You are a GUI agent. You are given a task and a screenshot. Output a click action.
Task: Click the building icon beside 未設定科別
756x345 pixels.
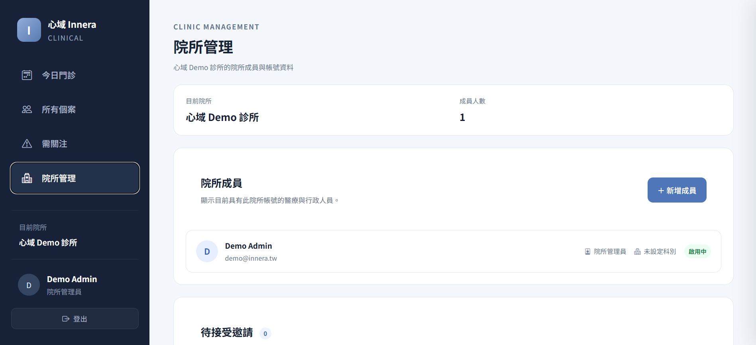tap(637, 251)
